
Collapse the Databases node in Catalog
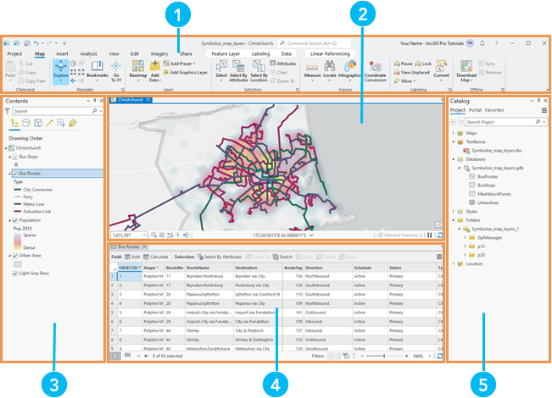454,159
